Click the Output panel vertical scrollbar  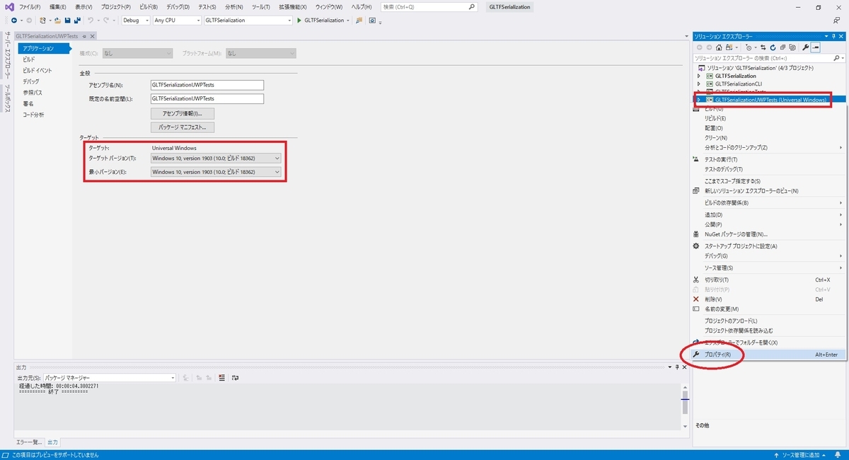[x=685, y=406]
